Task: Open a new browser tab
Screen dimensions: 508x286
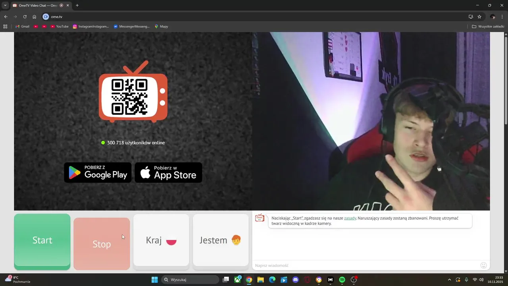Action: (x=77, y=5)
